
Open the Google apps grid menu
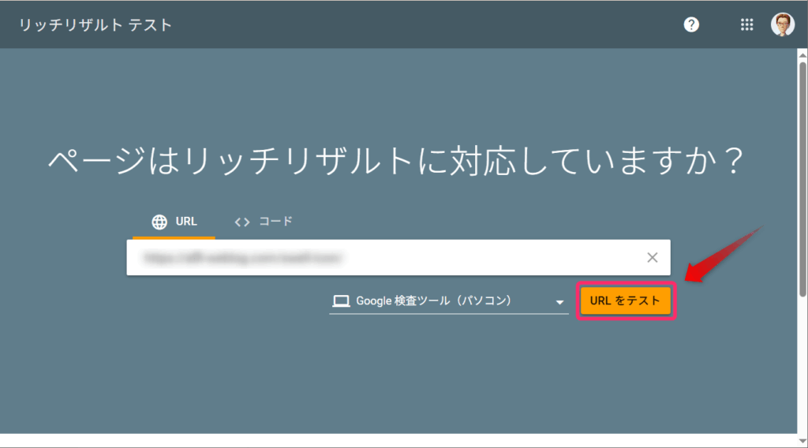746,24
